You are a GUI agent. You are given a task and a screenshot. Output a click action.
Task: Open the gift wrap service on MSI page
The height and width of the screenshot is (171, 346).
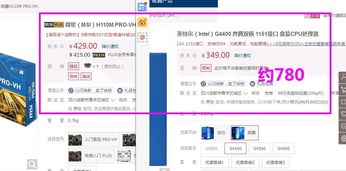pos(127,91)
